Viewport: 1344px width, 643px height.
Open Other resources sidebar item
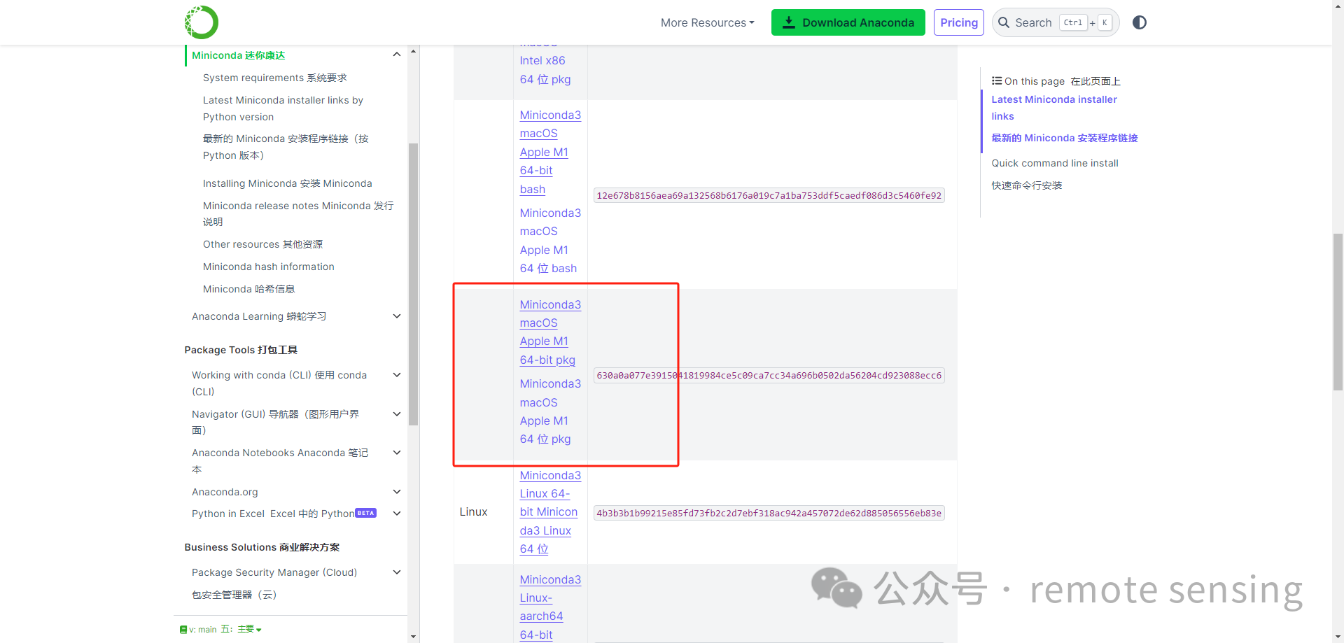click(x=262, y=244)
